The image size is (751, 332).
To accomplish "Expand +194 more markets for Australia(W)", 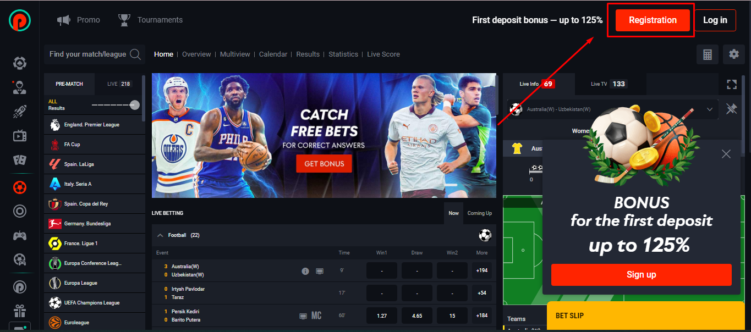I will coord(482,271).
